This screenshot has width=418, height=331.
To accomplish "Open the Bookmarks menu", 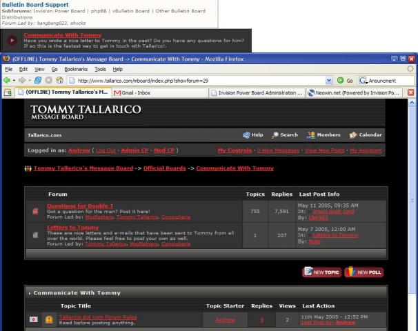I will [x=76, y=69].
